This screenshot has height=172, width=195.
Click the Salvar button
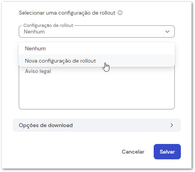pos(167,152)
